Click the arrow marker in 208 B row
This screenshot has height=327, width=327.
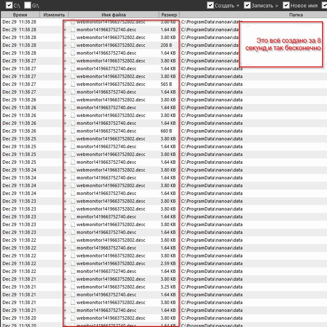(65, 45)
